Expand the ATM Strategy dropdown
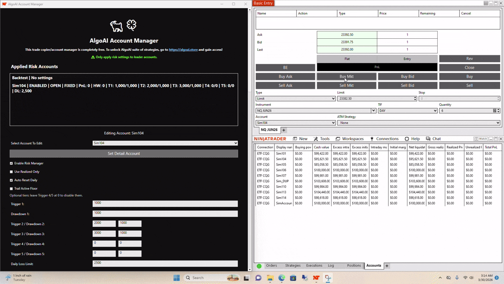Viewport: 504px width, 284px height. (419, 123)
